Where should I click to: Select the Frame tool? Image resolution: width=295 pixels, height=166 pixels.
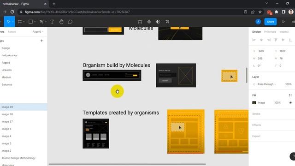(20, 22)
